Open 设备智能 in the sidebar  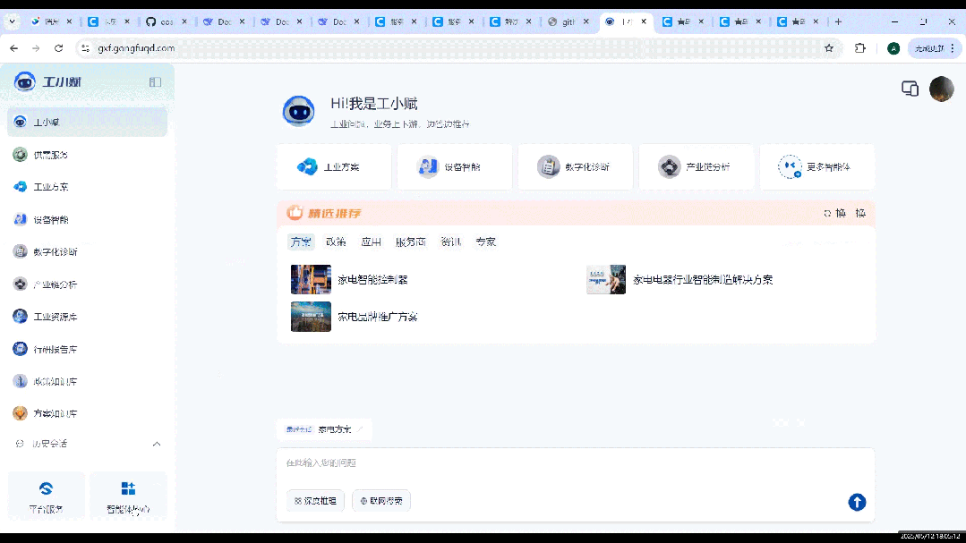87,219
